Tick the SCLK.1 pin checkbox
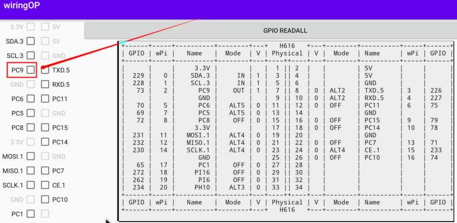This screenshot has width=457, height=223. pyautogui.click(x=31, y=185)
